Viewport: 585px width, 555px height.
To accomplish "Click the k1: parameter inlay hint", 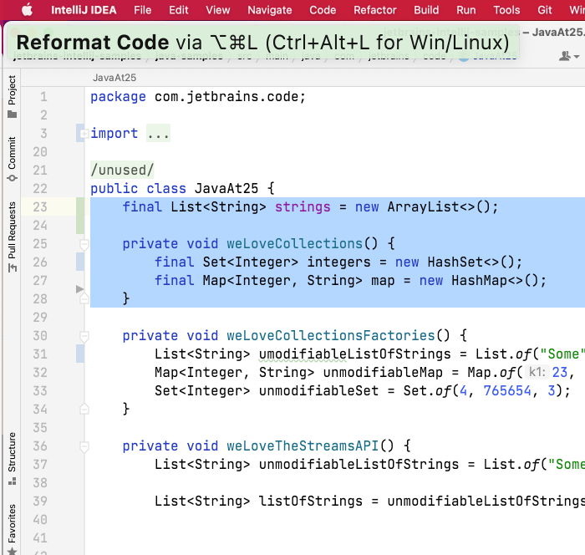I will pos(537,372).
